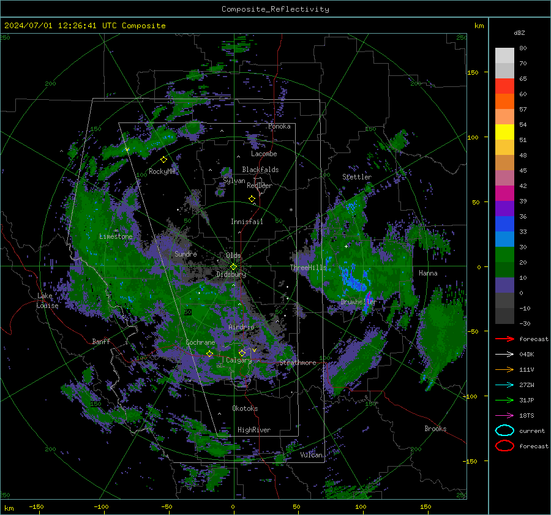
Task: Click the white asterisk marker above Limestone
Action: 116,231
